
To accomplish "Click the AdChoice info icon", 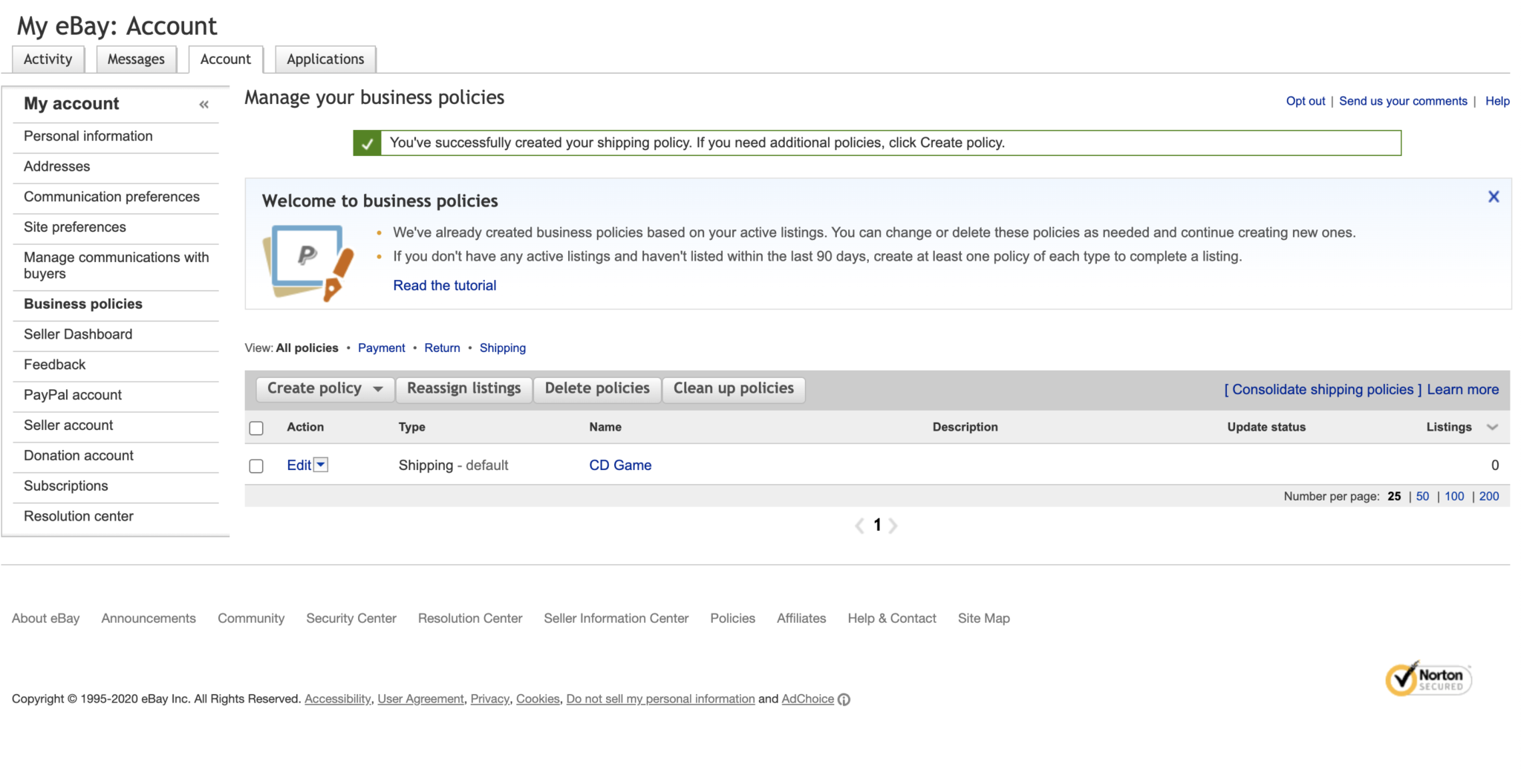I will coord(844,699).
